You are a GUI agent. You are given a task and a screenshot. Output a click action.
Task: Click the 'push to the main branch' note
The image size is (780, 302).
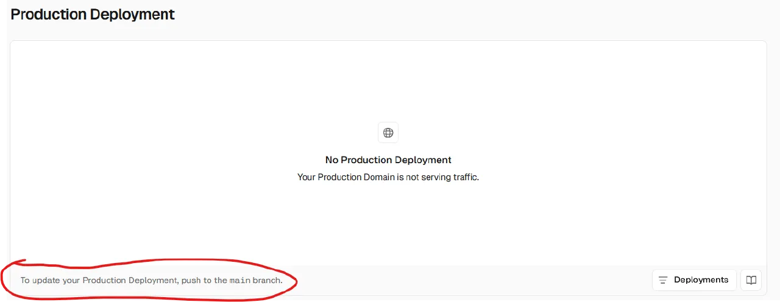[151, 281]
